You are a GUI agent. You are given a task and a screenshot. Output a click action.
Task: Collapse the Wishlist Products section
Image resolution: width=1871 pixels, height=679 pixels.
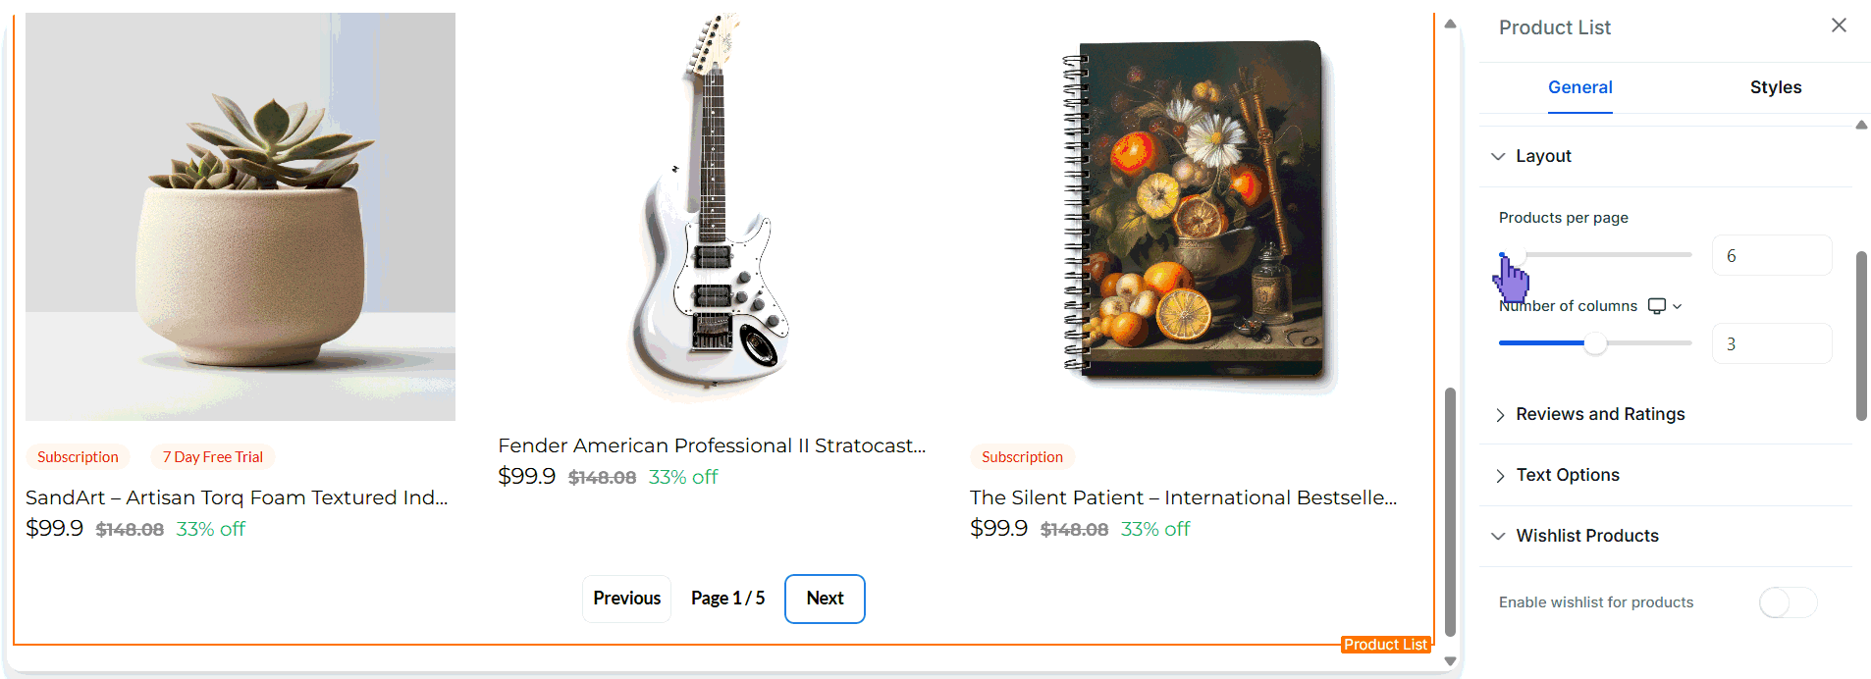(x=1586, y=536)
